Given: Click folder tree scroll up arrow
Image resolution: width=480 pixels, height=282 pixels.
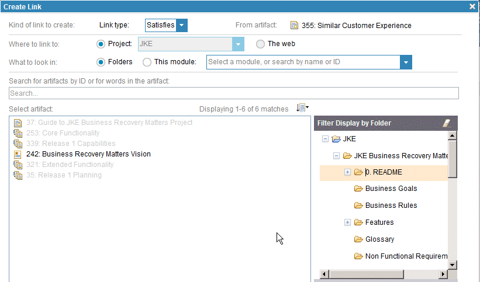Looking at the screenshot, I should pyautogui.click(x=452, y=135).
